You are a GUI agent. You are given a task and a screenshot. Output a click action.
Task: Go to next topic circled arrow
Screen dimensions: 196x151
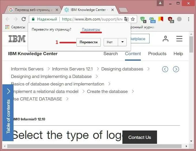tap(176, 69)
